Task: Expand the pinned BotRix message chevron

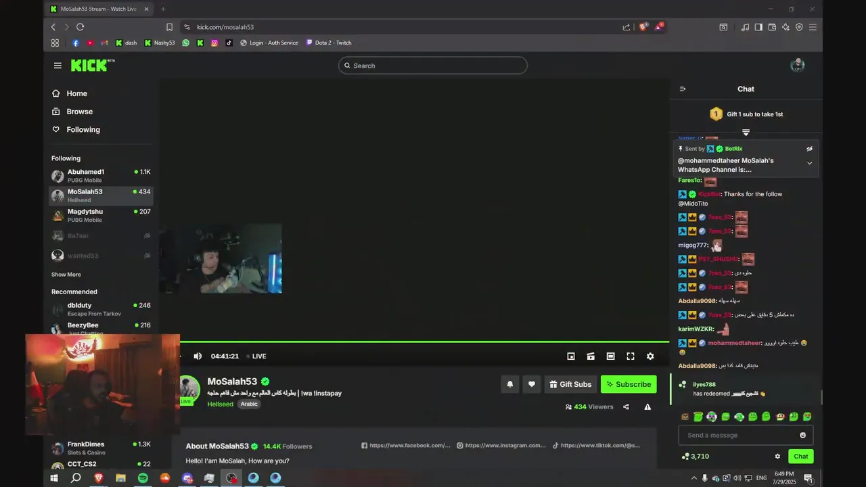Action: click(809, 163)
